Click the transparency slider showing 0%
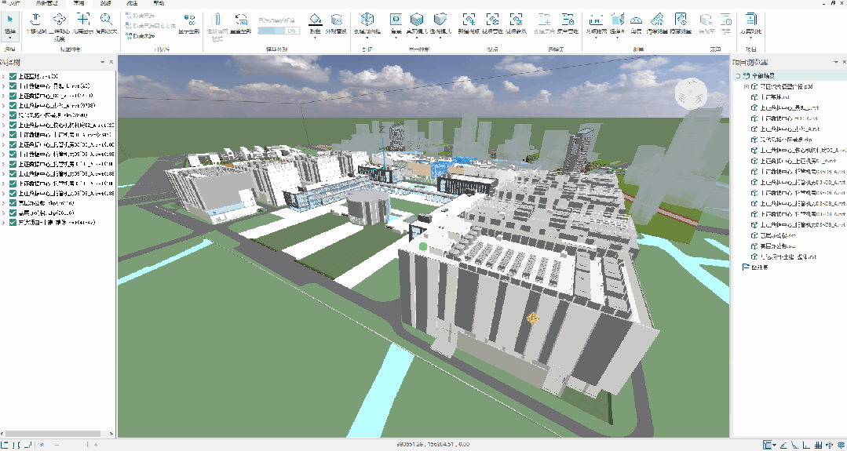The height and width of the screenshot is (451, 847). pyautogui.click(x=278, y=31)
